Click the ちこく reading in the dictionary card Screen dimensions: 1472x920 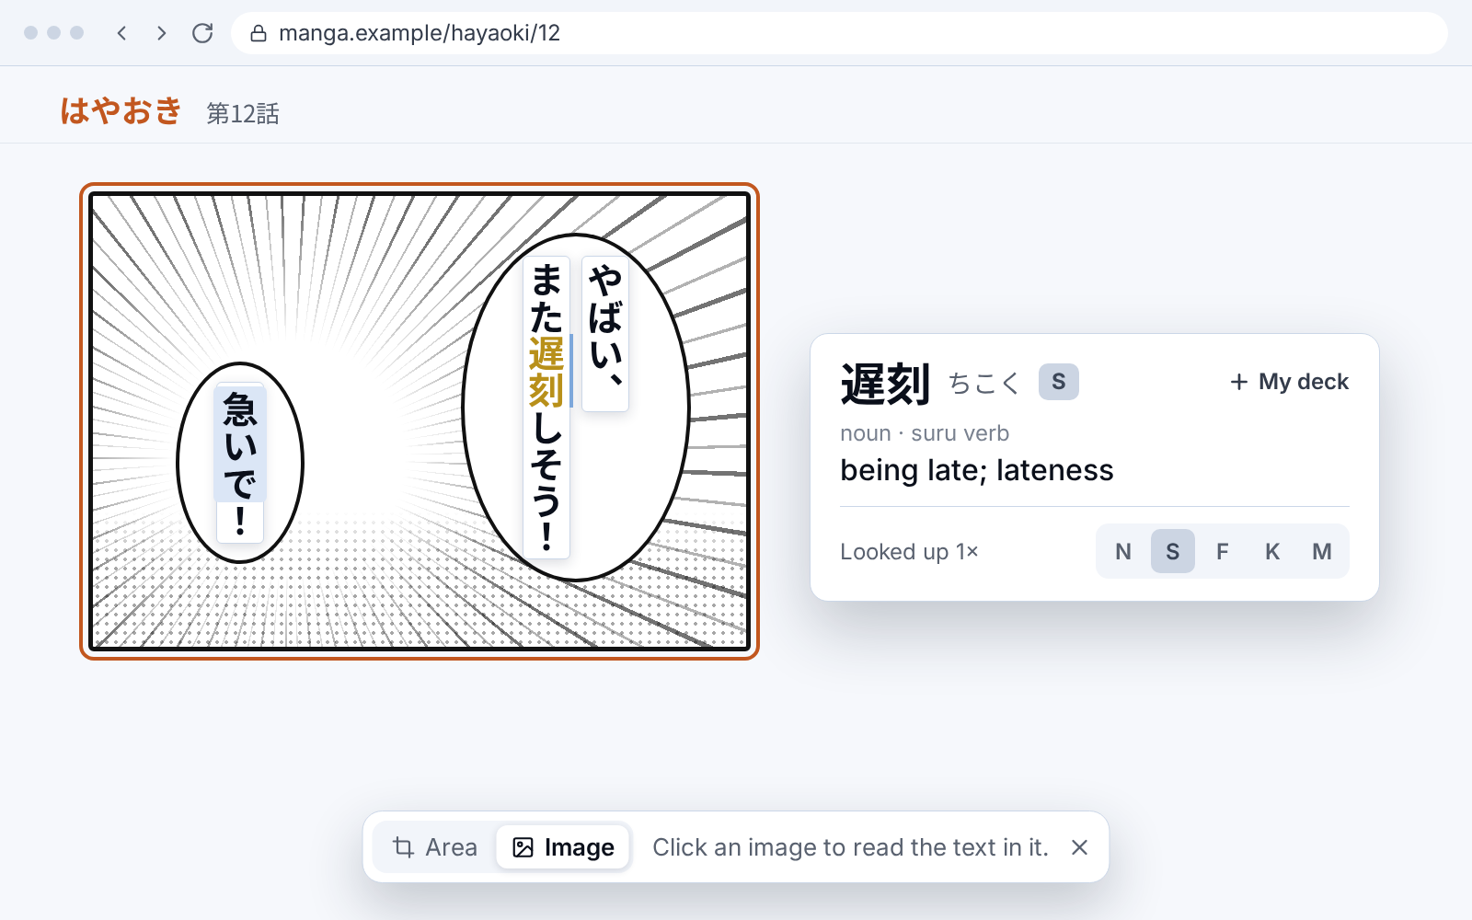pyautogui.click(x=984, y=383)
